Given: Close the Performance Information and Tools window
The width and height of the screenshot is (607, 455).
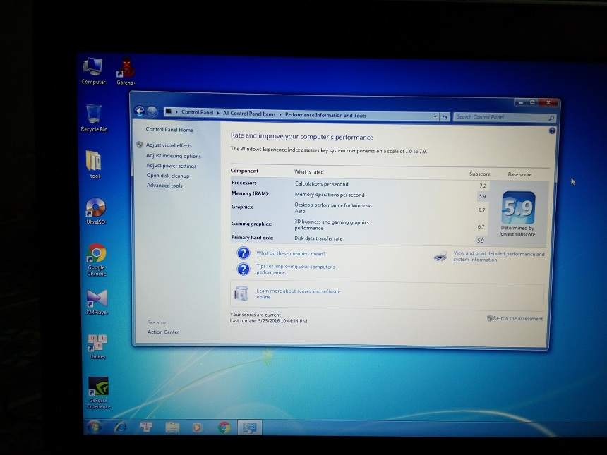Looking at the screenshot, I should [x=548, y=103].
